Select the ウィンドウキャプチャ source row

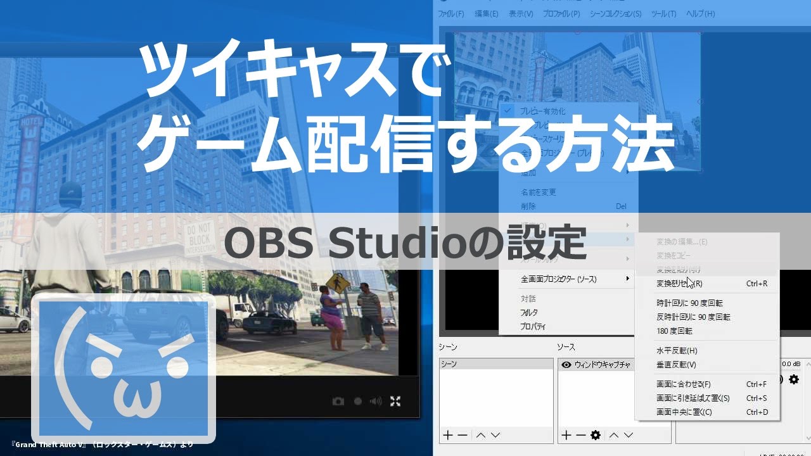[x=597, y=365]
